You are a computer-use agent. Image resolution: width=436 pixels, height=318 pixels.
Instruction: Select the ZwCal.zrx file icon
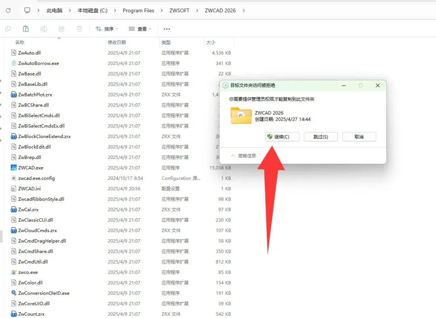coord(14,209)
